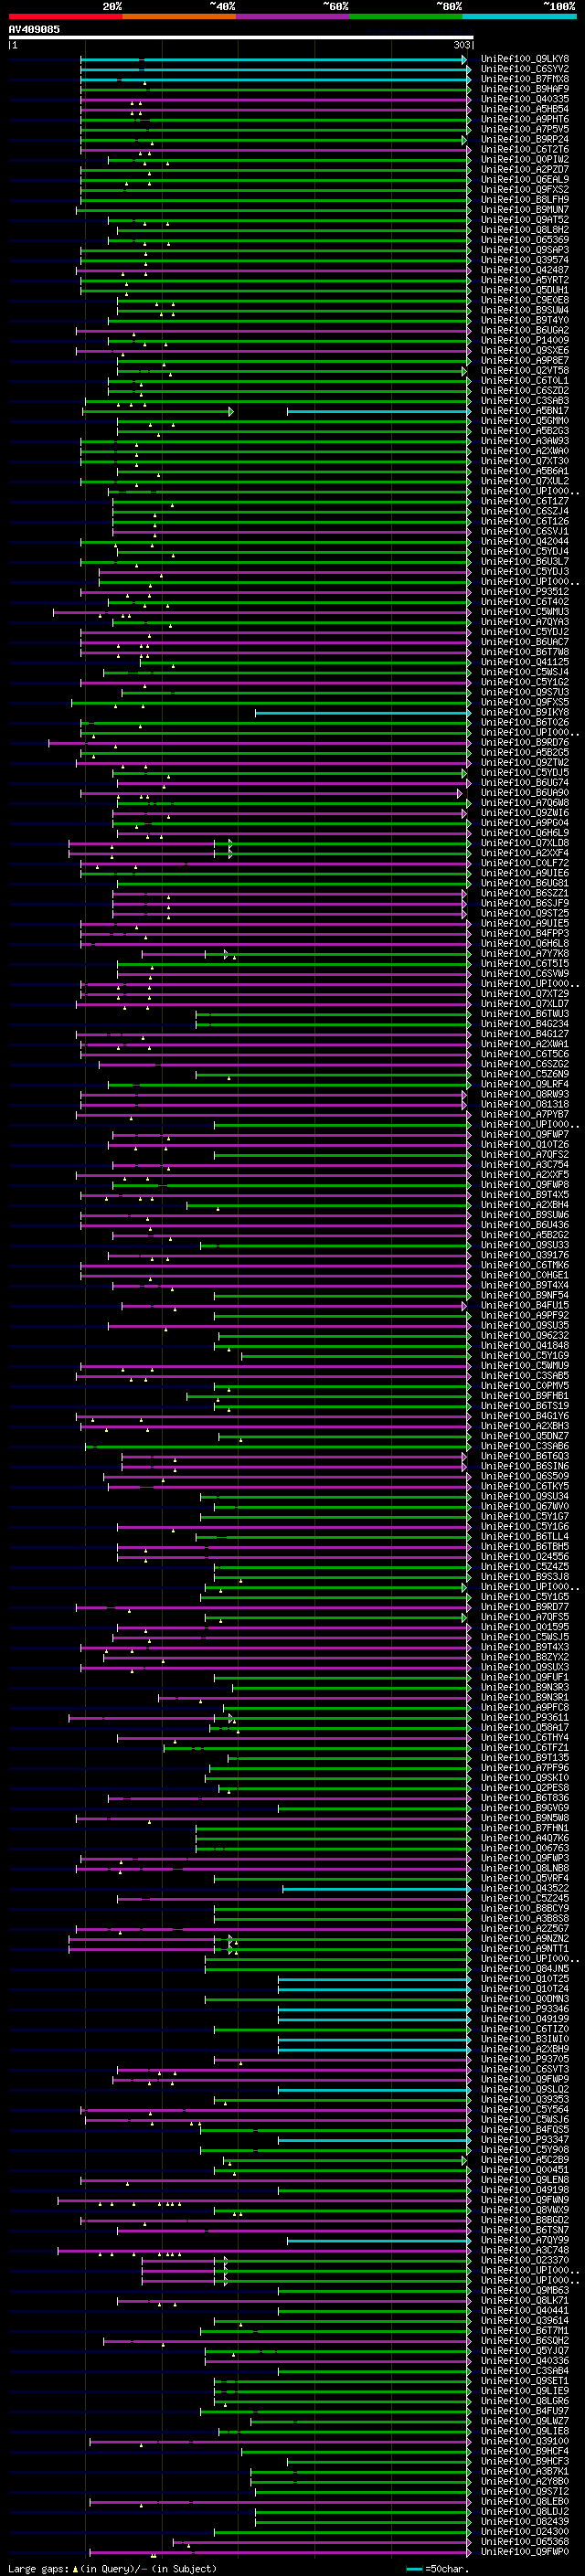Open the UniRef100_B9HAF9 hit label
585x2576 pixels.
[525, 89]
